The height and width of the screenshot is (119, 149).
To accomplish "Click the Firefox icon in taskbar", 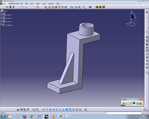I will coord(25,117).
